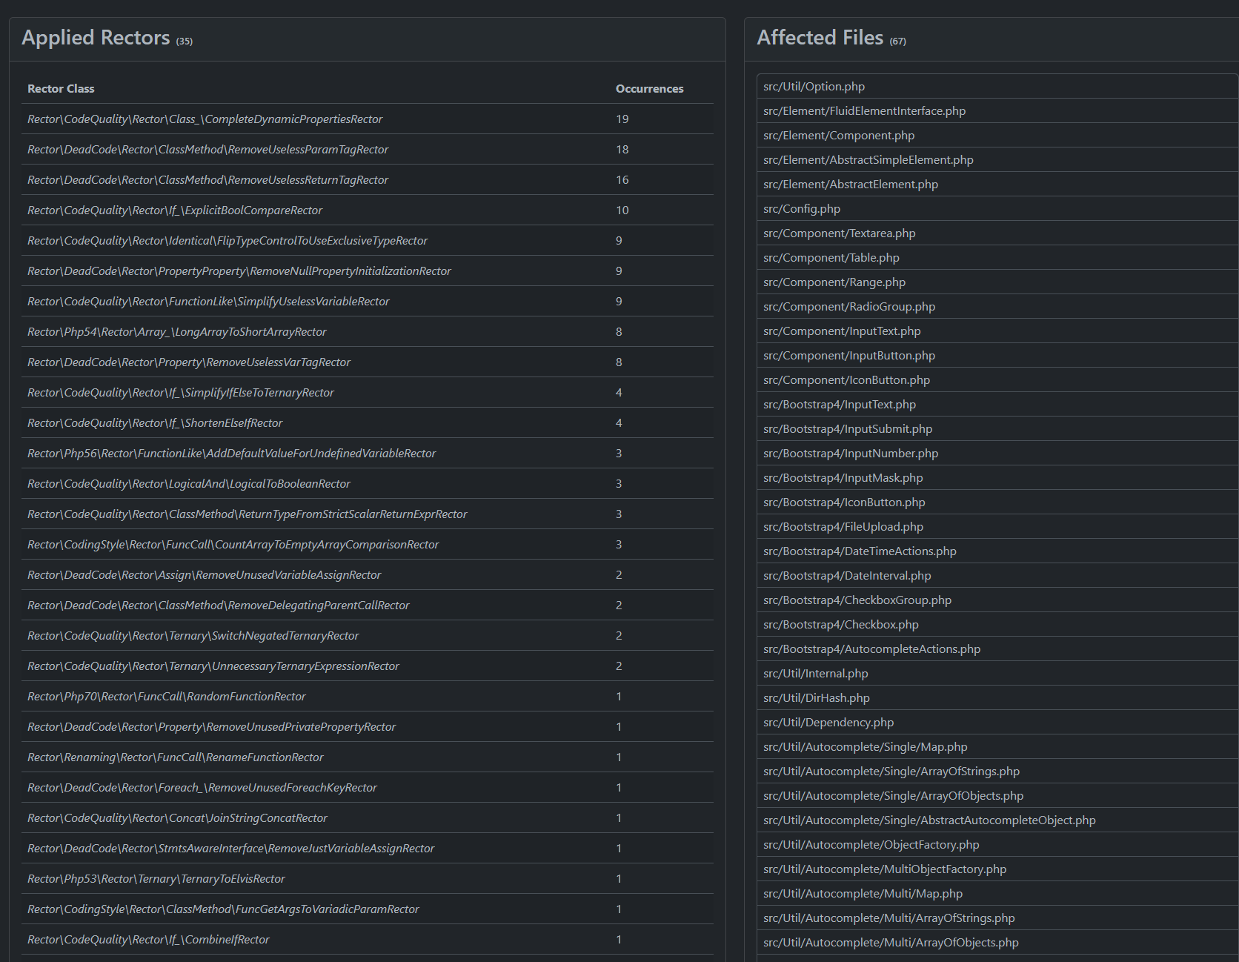The image size is (1239, 962).
Task: Open src/Component/Textarea.php entry
Action: [x=997, y=233]
